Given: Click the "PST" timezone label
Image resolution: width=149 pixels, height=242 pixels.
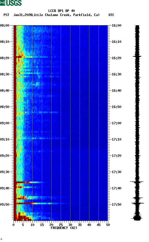Looking at the screenshot, I should [6, 15].
